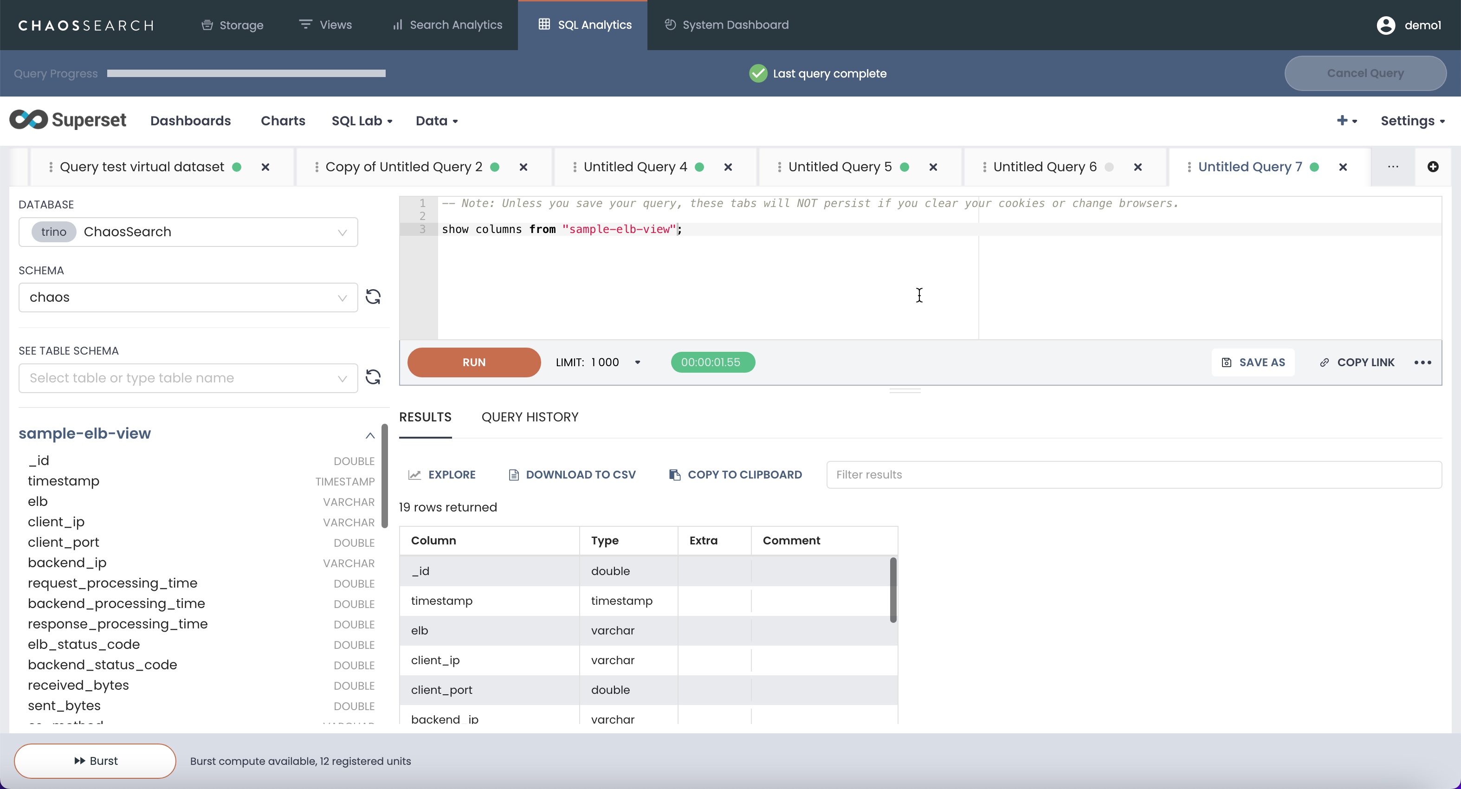Close the Untitled Query 5 tab
This screenshot has width=1461, height=789.
click(933, 167)
